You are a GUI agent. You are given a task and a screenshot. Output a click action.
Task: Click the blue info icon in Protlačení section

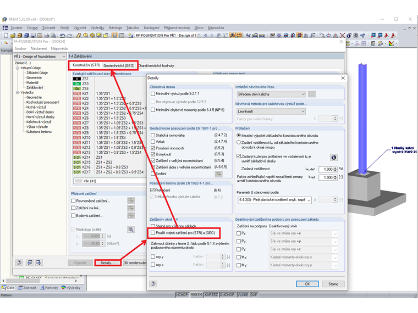pos(333,158)
